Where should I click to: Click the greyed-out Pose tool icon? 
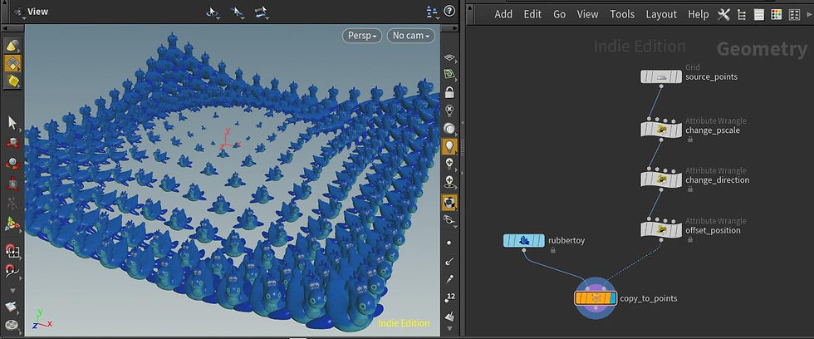click(x=12, y=204)
